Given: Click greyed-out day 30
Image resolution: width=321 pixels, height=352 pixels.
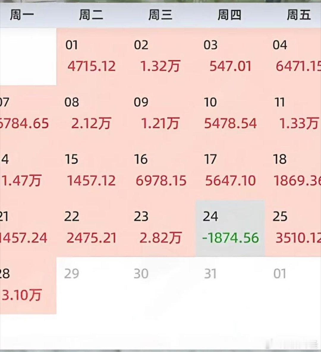Looking at the screenshot, I should tap(160, 285).
